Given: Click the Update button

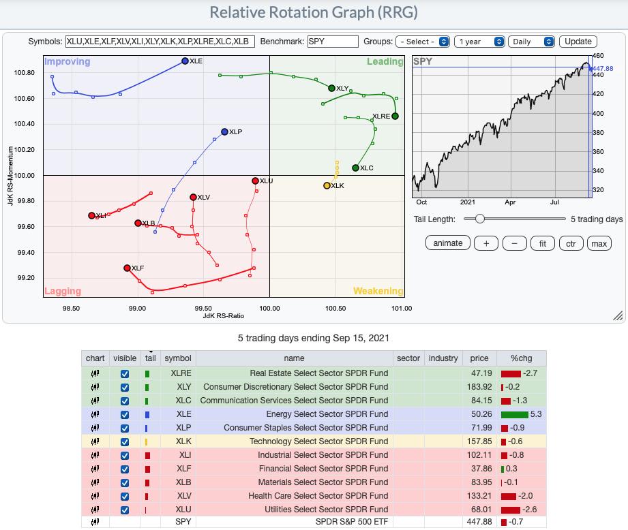Looking at the screenshot, I should click(x=578, y=42).
